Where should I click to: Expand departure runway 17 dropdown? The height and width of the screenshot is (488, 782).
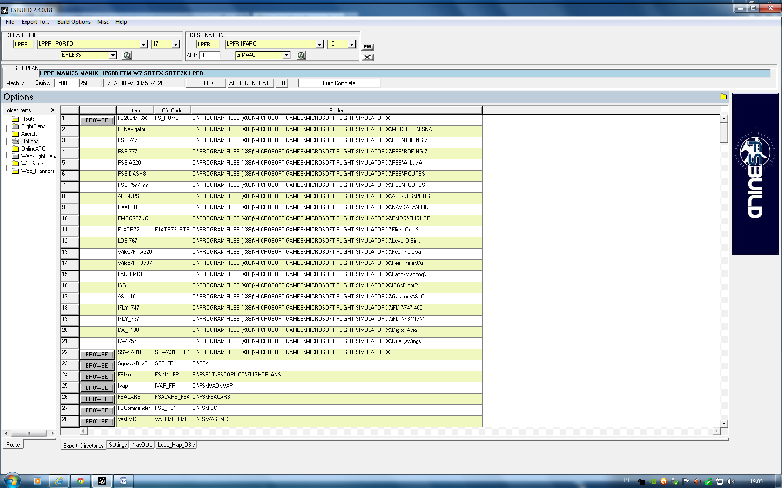click(175, 44)
